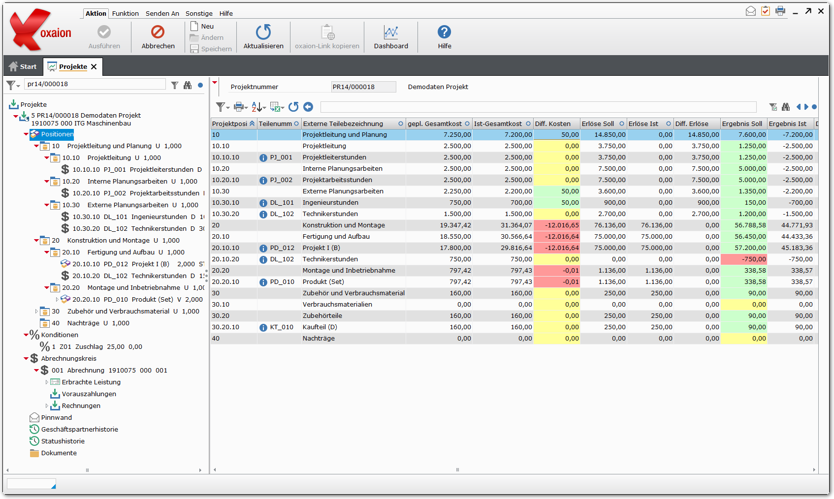This screenshot has width=834, height=499.
Task: Click the Vorauszahlungen download icon
Action: tap(55, 394)
